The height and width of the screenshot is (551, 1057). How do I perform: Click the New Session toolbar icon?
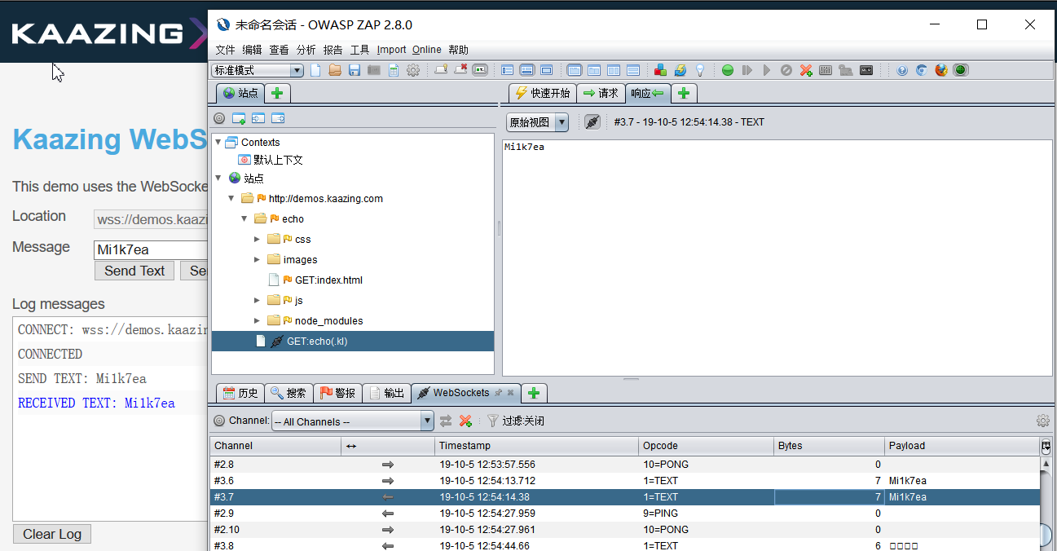(315, 71)
